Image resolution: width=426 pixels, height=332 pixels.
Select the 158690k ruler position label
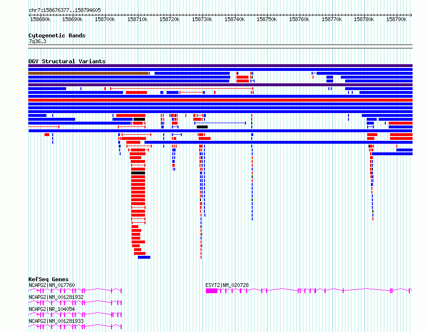pos(72,19)
